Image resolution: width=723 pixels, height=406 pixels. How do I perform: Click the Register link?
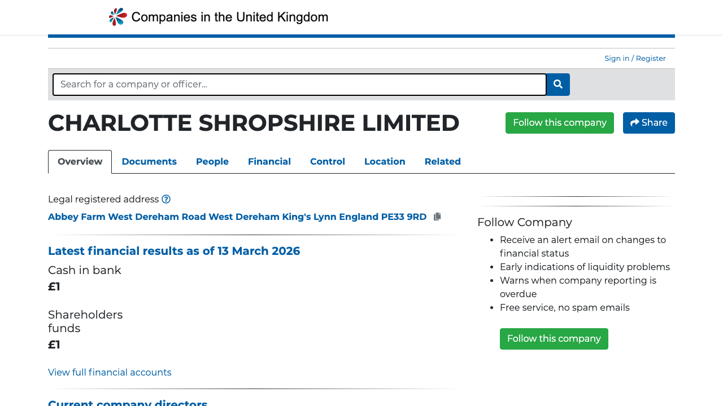pyautogui.click(x=650, y=58)
